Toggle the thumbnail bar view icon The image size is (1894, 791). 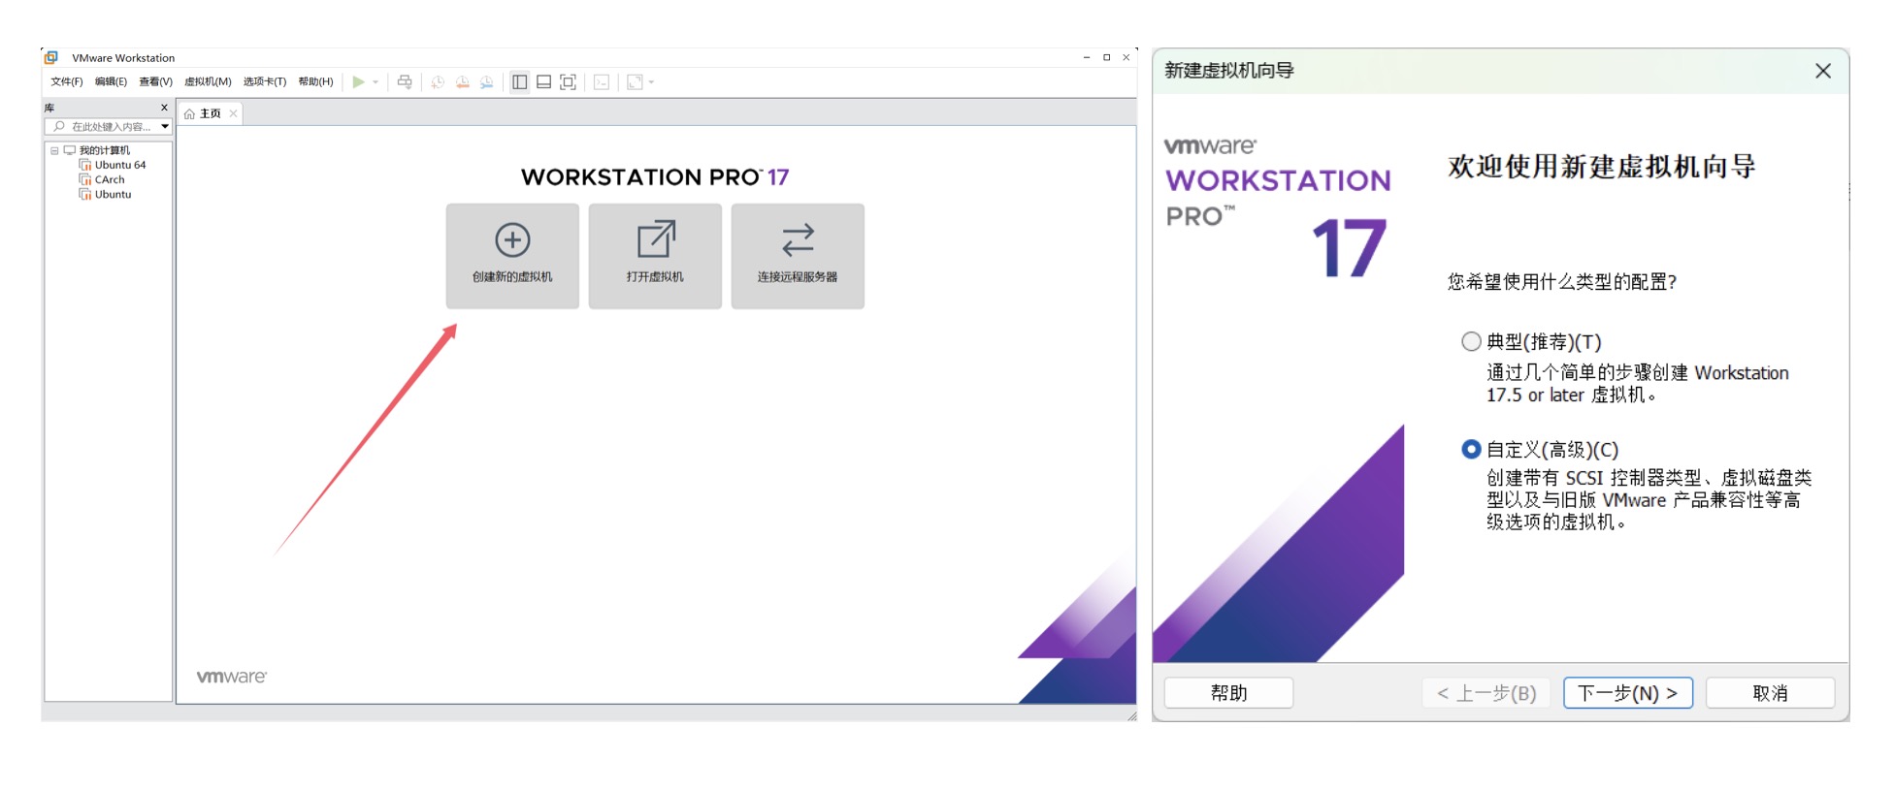[x=544, y=82]
